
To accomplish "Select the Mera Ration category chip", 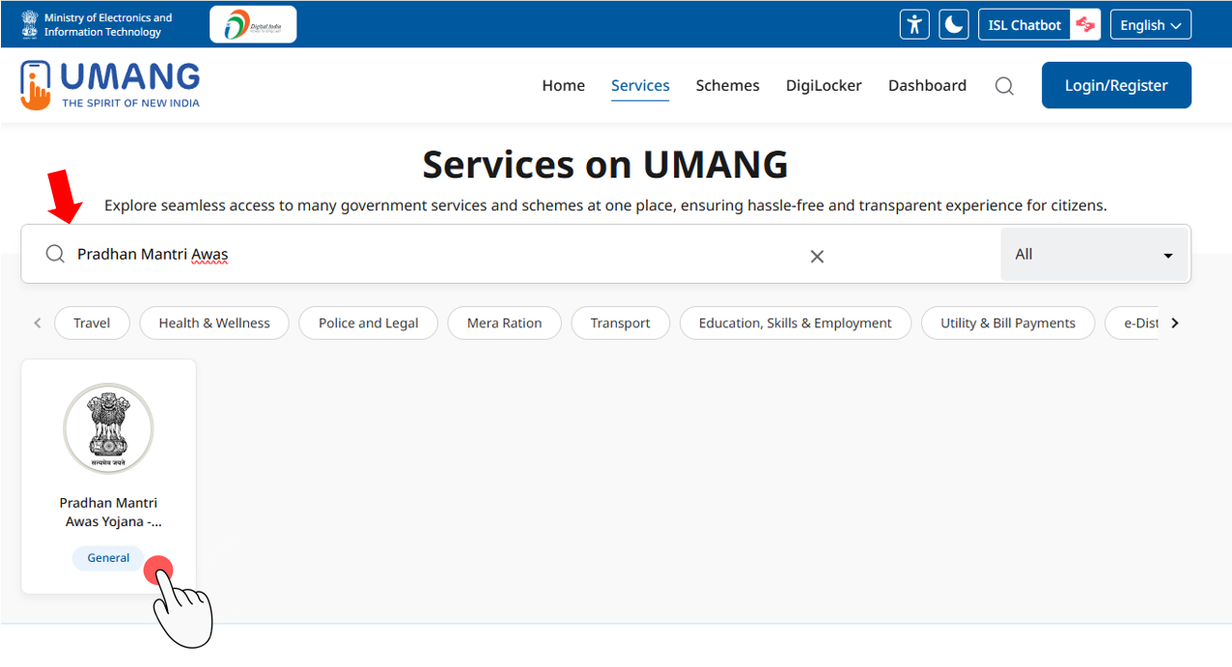I will click(504, 322).
